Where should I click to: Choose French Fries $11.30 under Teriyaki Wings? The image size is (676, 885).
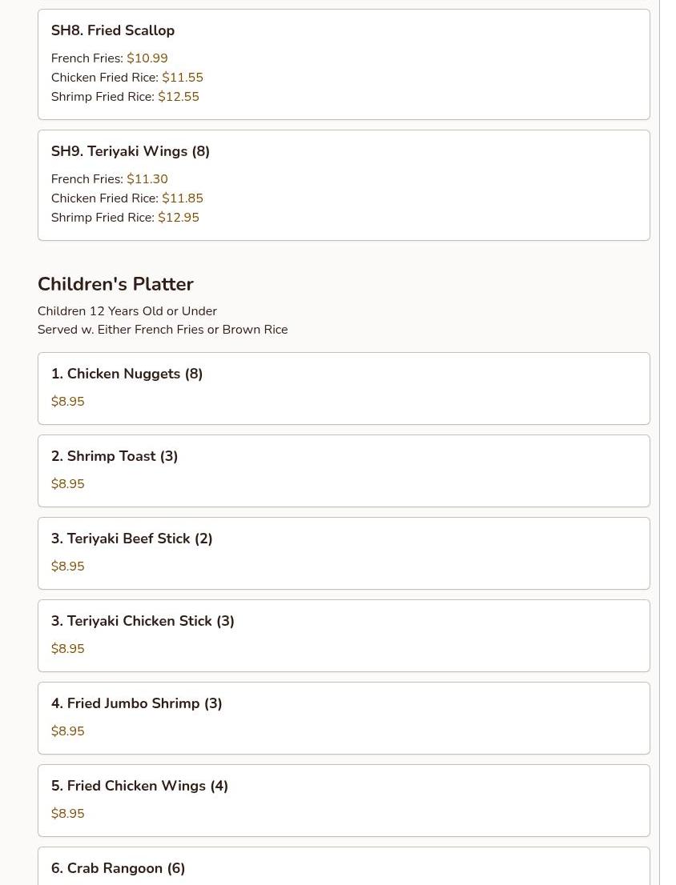pos(109,179)
